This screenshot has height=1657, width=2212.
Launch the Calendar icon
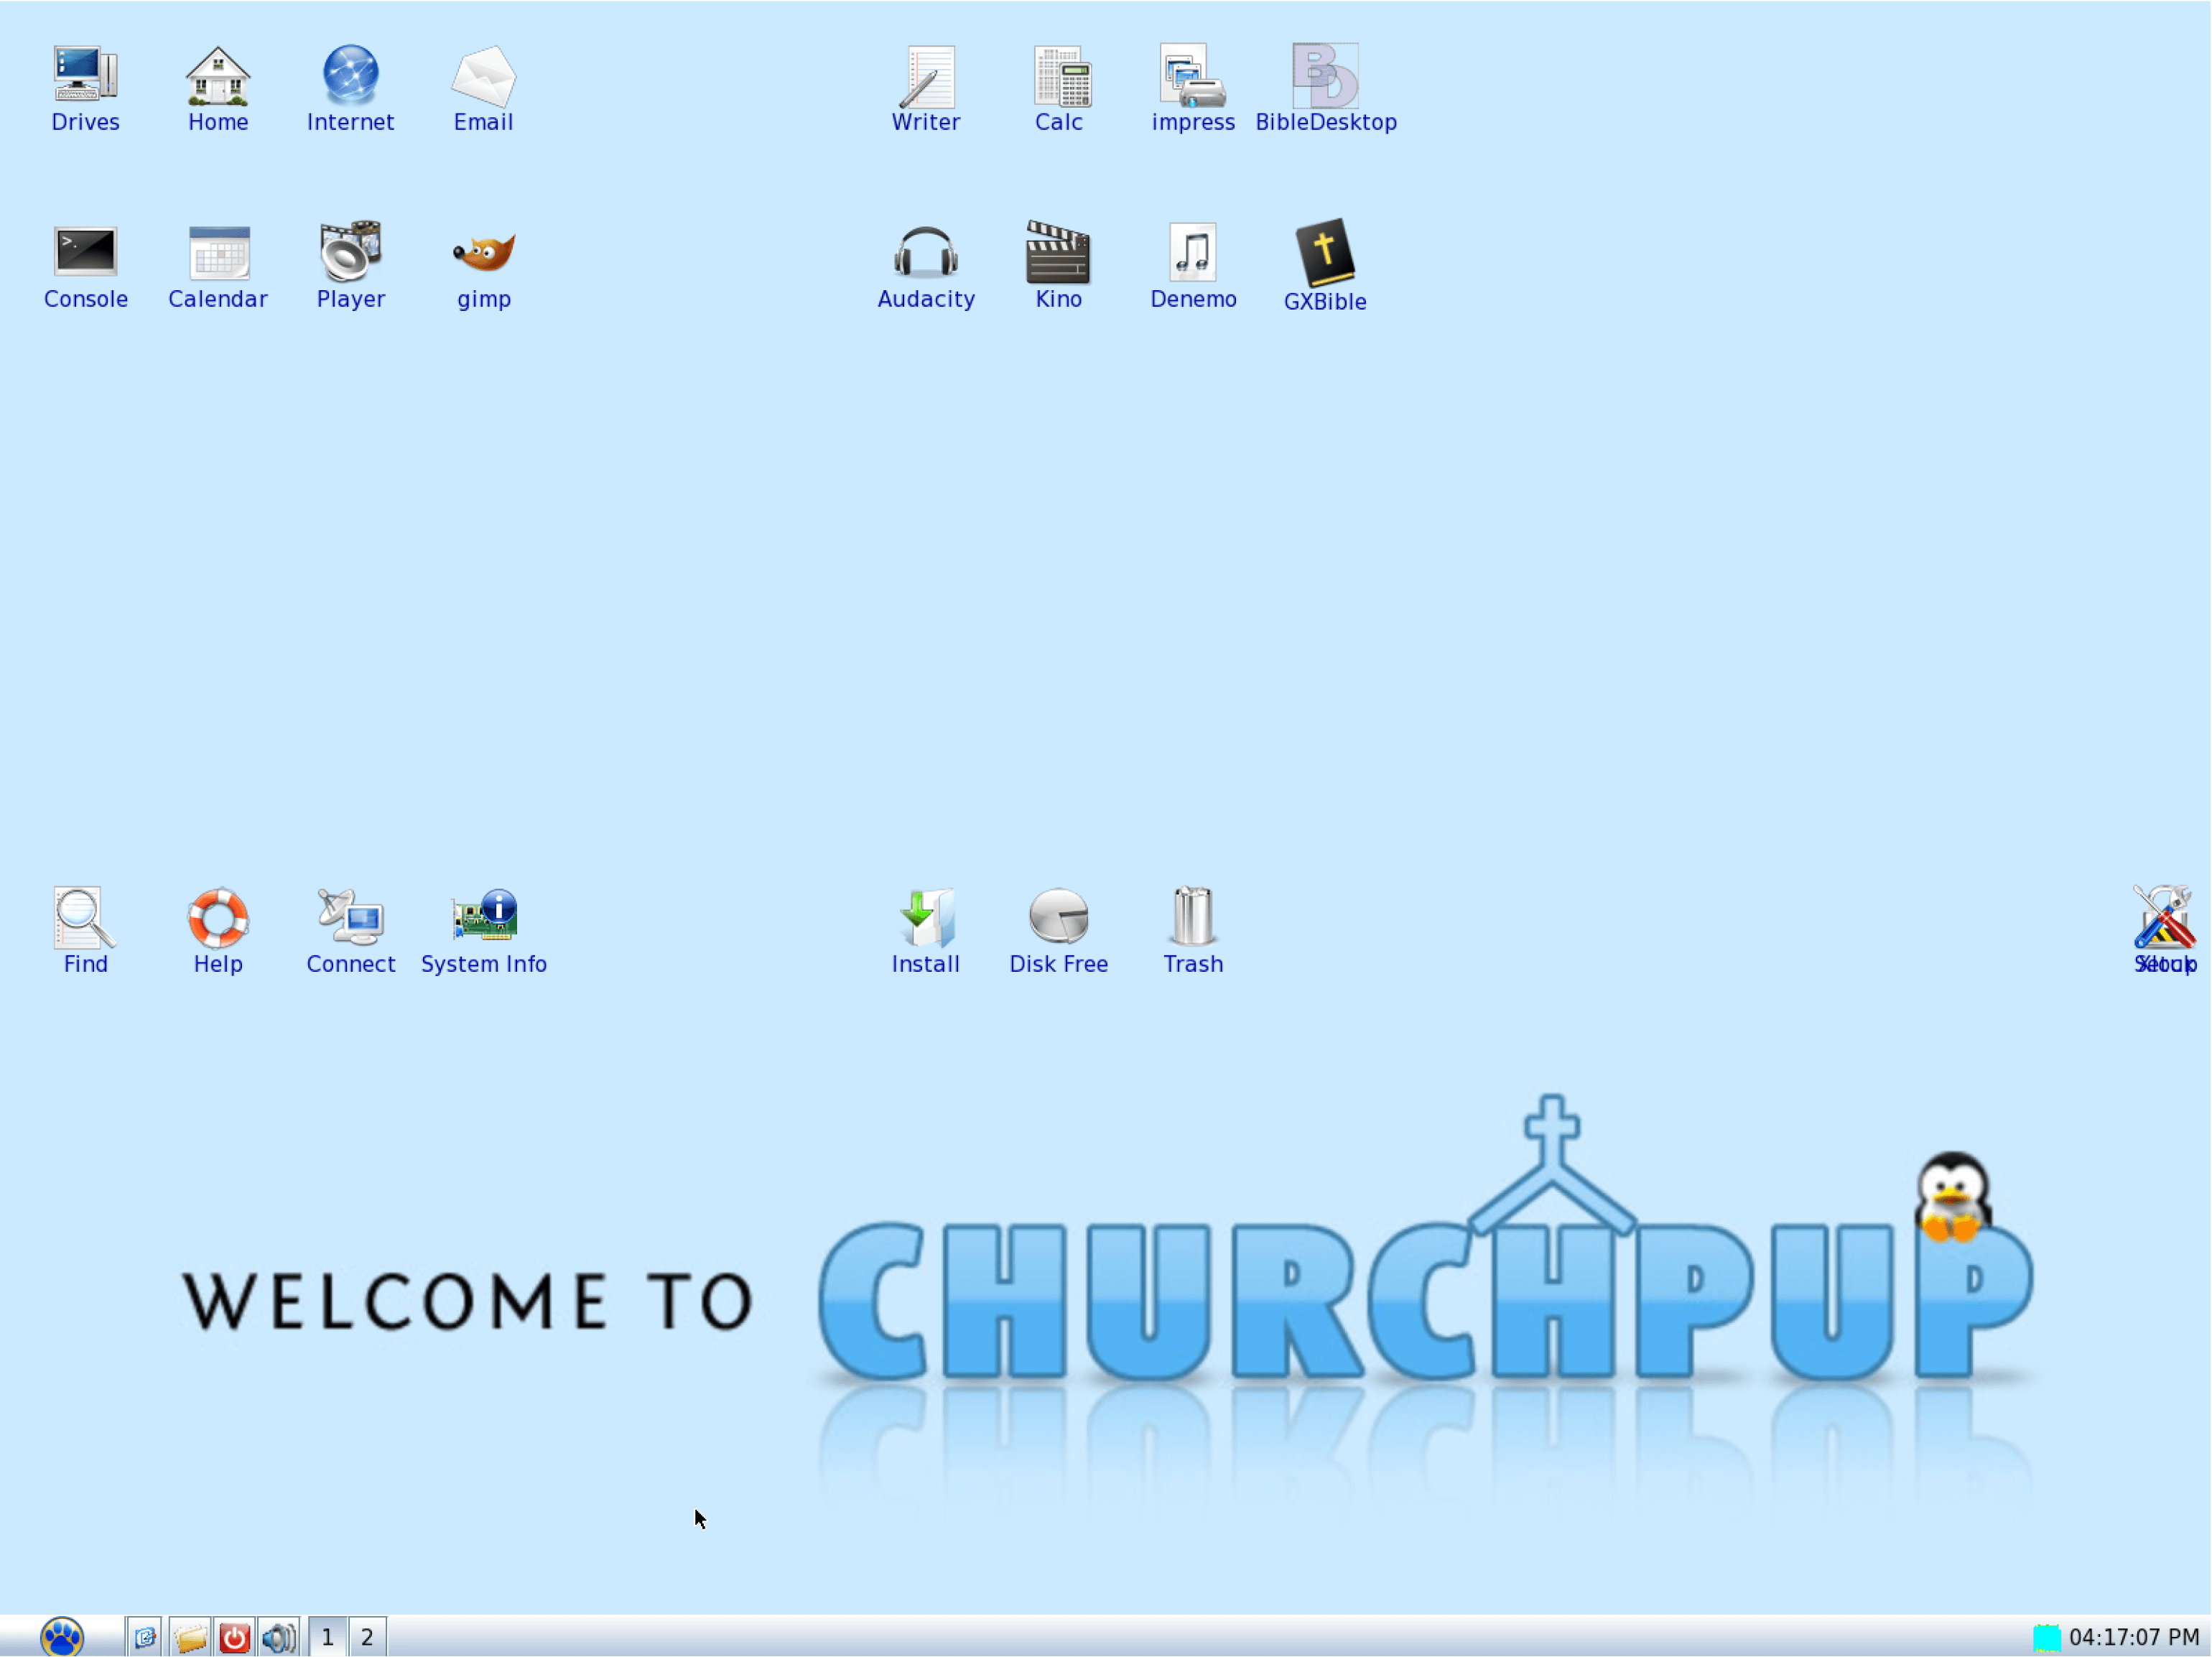coord(218,252)
